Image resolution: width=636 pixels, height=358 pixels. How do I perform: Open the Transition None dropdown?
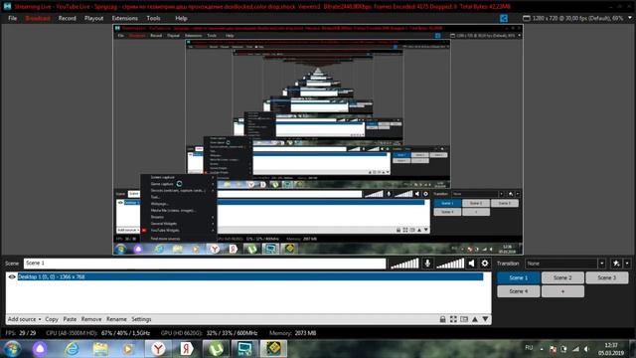coord(565,264)
